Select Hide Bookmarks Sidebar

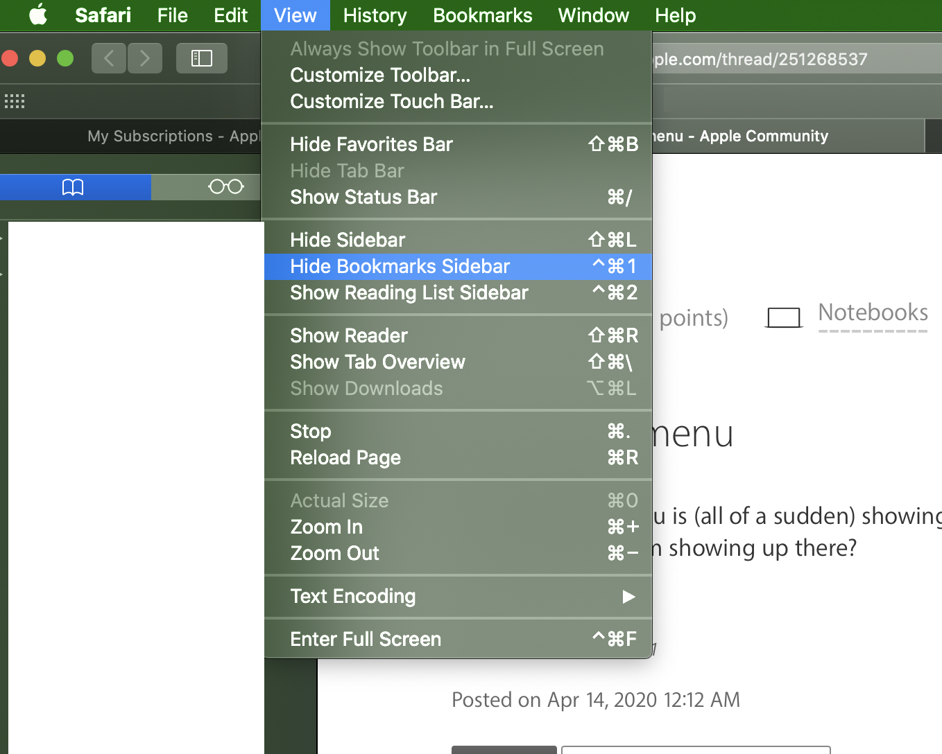[458, 266]
